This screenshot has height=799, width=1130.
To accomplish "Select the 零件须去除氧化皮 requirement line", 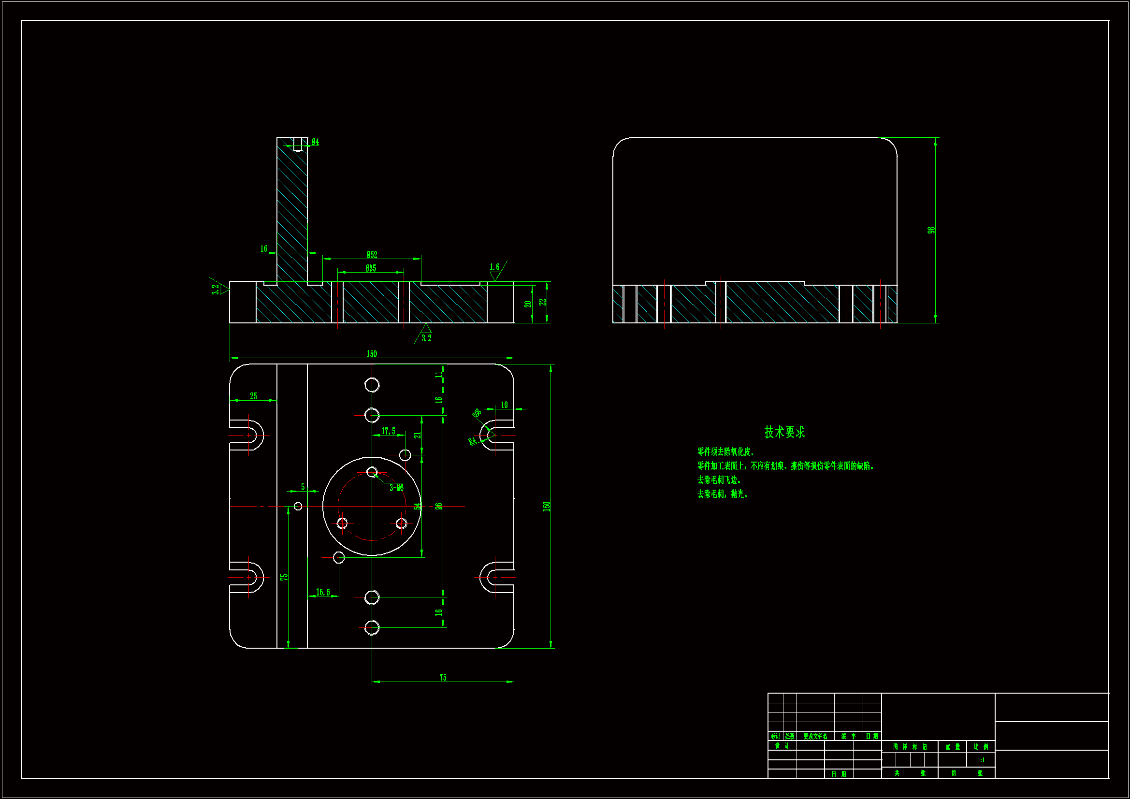I will coord(725,451).
